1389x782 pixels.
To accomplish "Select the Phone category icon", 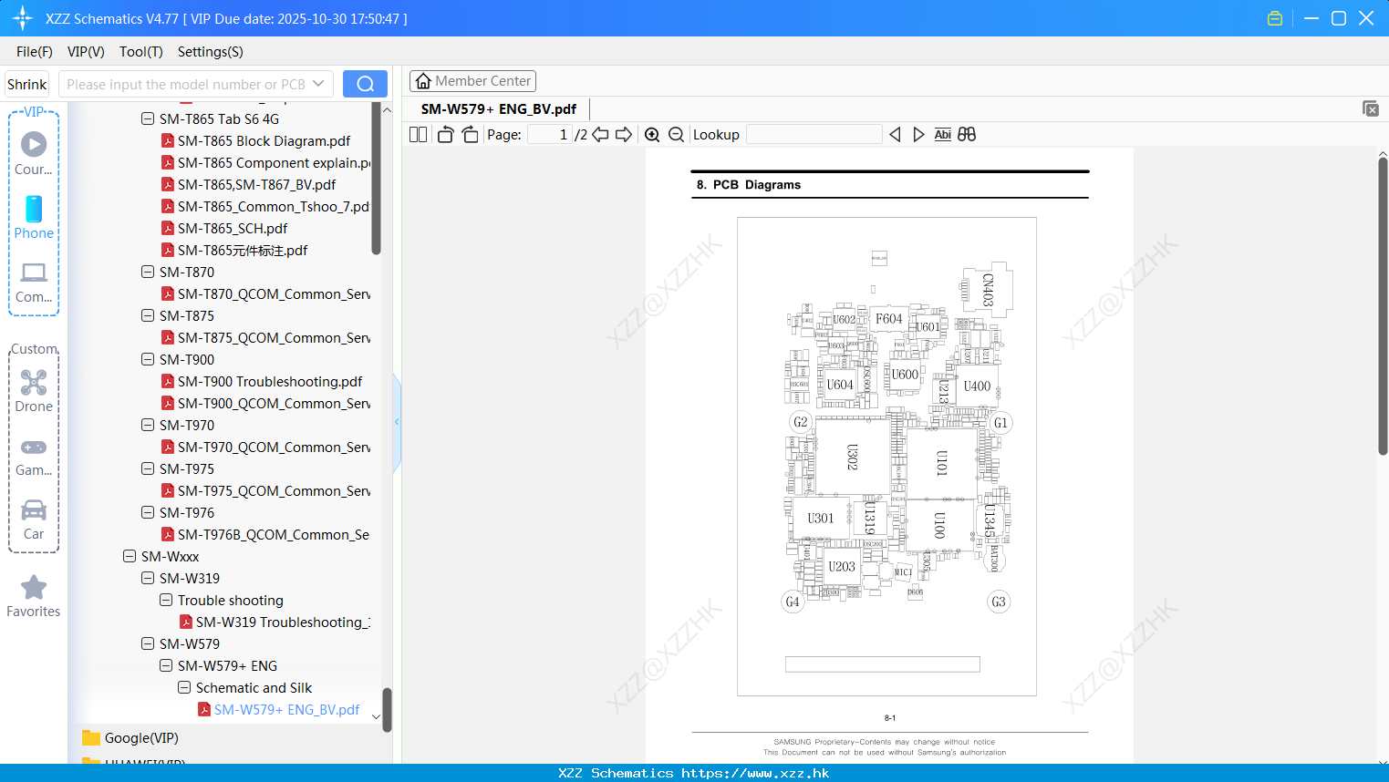I will pyautogui.click(x=34, y=217).
